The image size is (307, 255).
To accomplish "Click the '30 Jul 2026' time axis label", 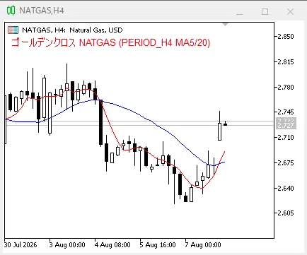I will pyautogui.click(x=21, y=245).
